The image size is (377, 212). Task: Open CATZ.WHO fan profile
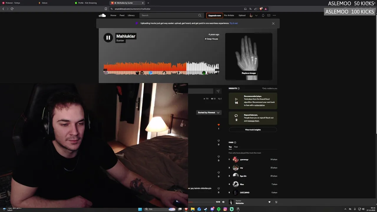tap(244, 193)
